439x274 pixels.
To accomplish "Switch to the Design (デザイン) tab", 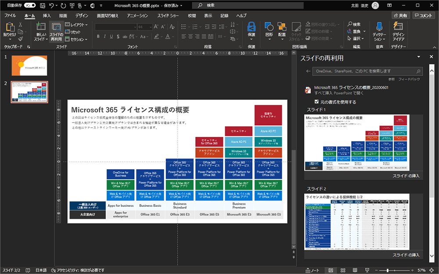I will [x=82, y=16].
